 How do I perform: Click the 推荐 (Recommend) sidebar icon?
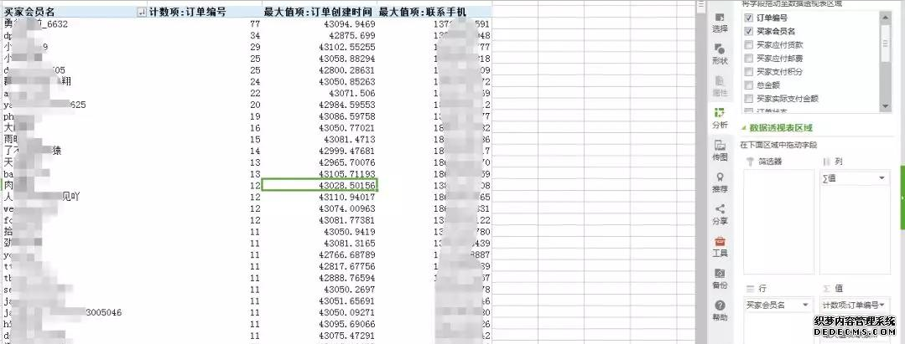719,182
